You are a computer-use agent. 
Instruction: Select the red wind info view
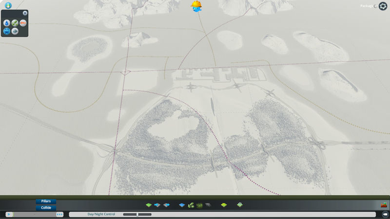tap(23, 23)
